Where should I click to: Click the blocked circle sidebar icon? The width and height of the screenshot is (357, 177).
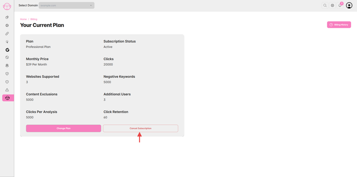click(7, 57)
